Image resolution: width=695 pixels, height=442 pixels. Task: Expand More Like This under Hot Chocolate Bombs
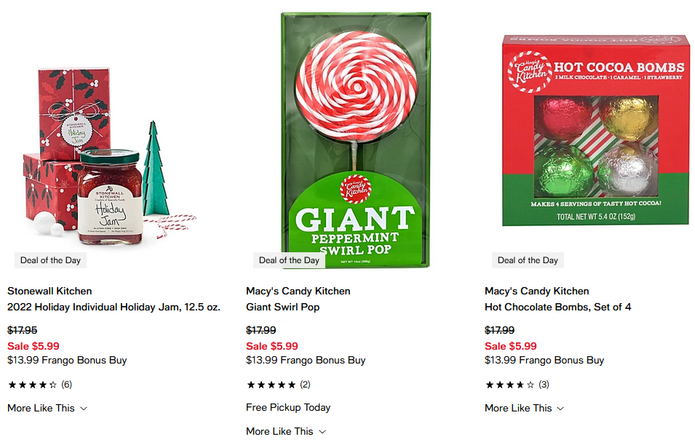[x=525, y=409]
